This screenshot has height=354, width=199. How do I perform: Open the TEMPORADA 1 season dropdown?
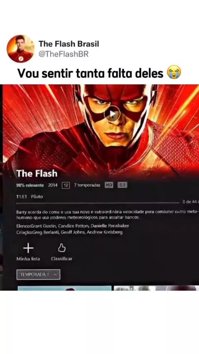coord(39,274)
